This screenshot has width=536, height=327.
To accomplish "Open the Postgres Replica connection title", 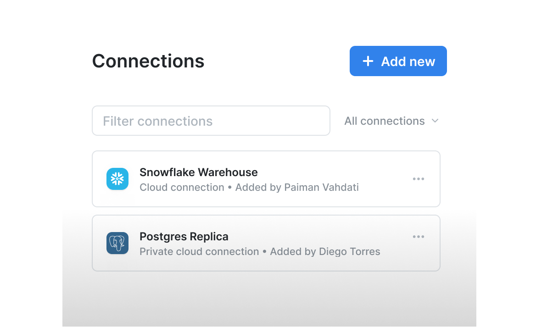I will coord(184,237).
